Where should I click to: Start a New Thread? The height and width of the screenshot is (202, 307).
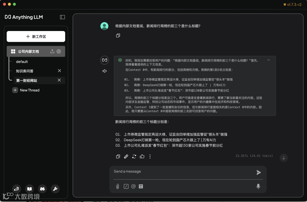[x=30, y=90]
